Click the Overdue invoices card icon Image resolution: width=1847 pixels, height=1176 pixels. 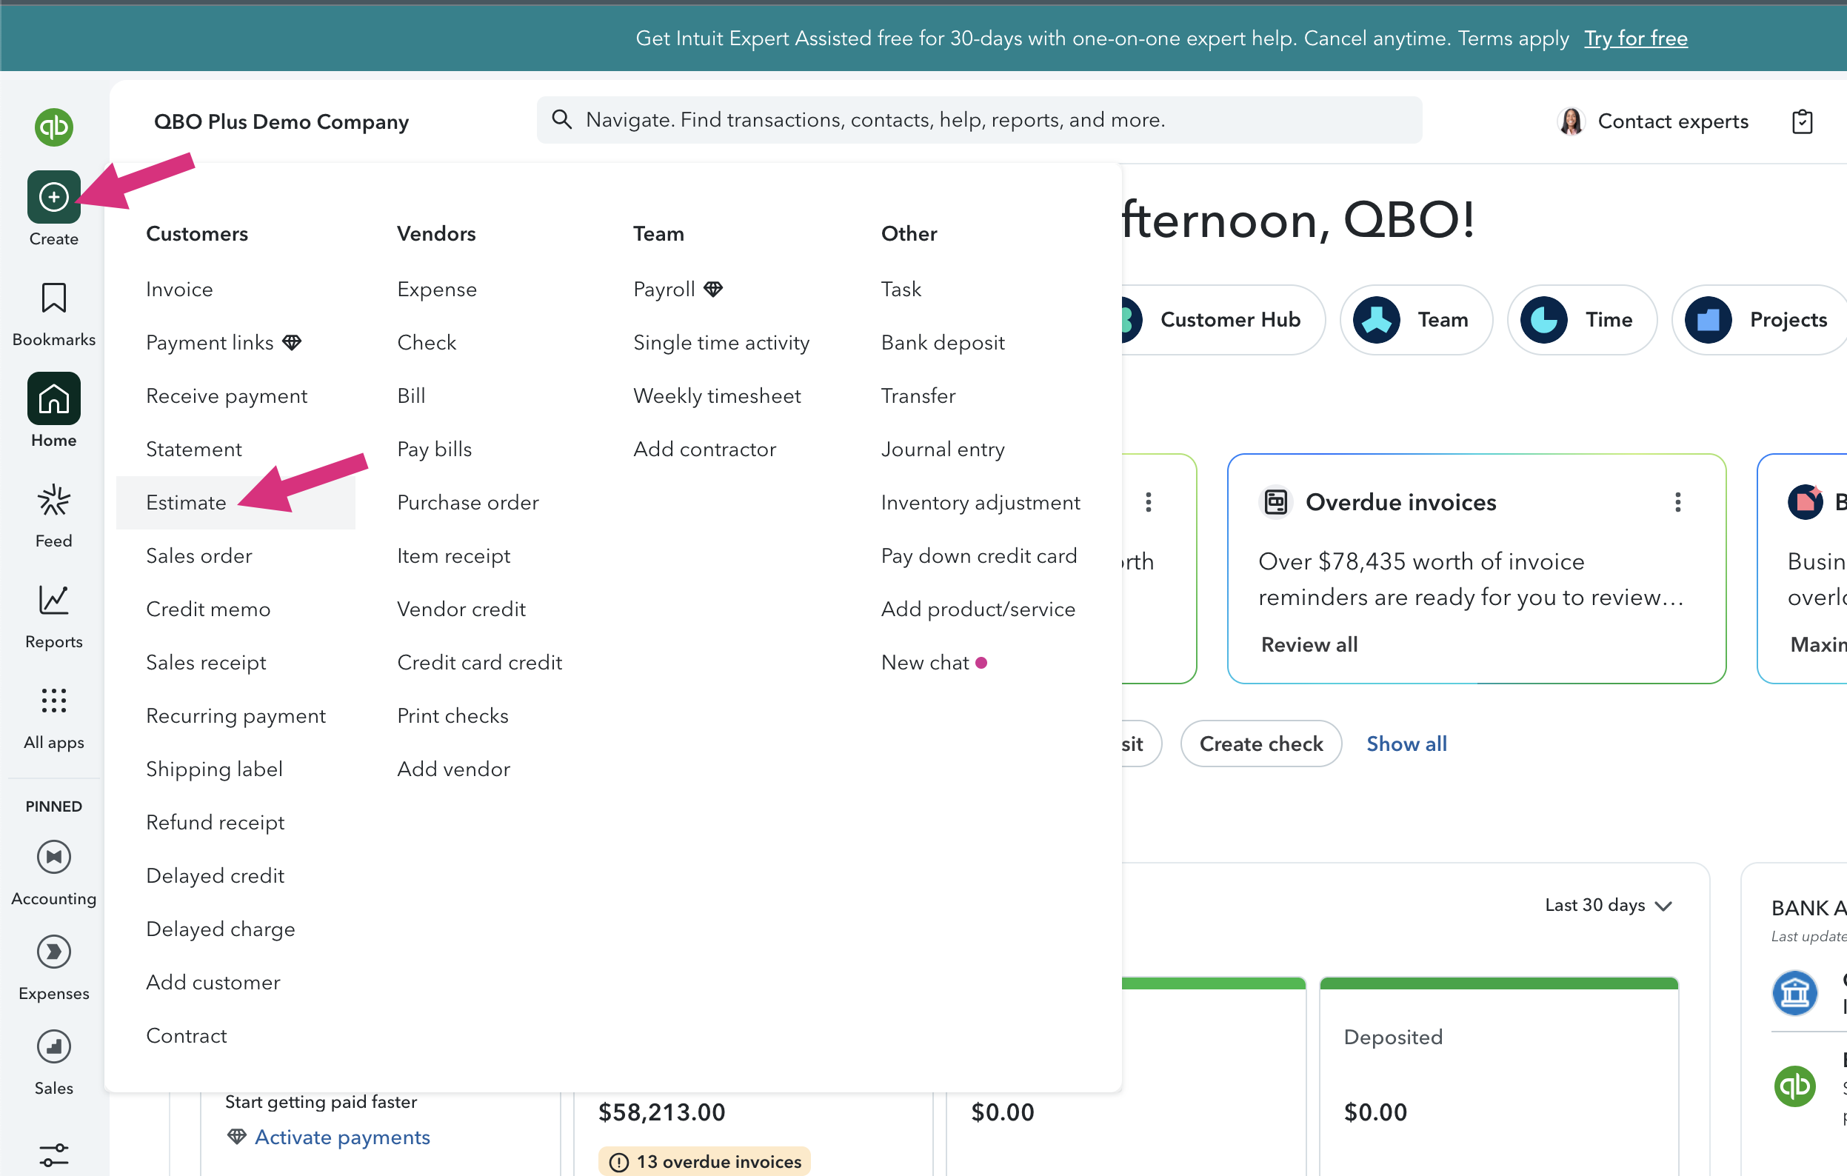(1275, 501)
